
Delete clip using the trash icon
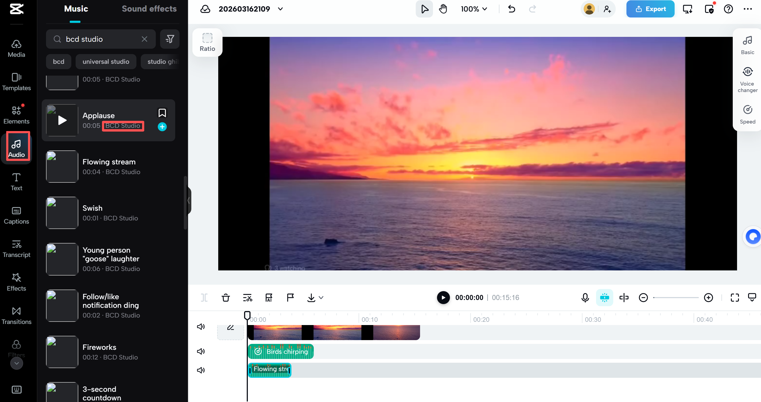pos(226,297)
